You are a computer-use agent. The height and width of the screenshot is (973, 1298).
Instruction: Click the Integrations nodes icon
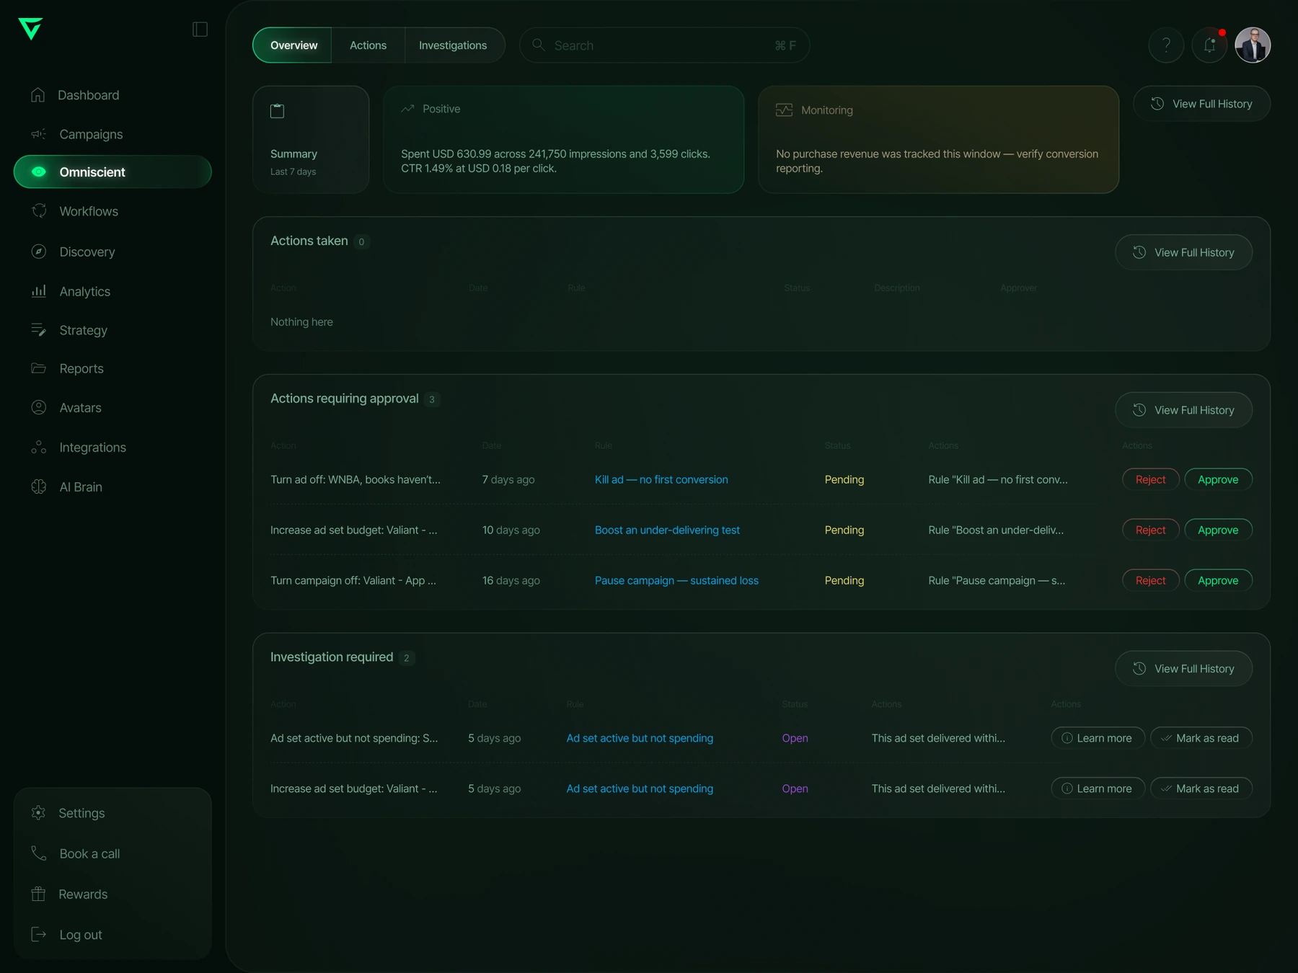point(39,448)
